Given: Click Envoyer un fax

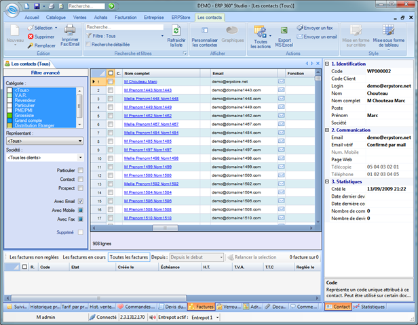Looking at the screenshot, I should point(315,28).
